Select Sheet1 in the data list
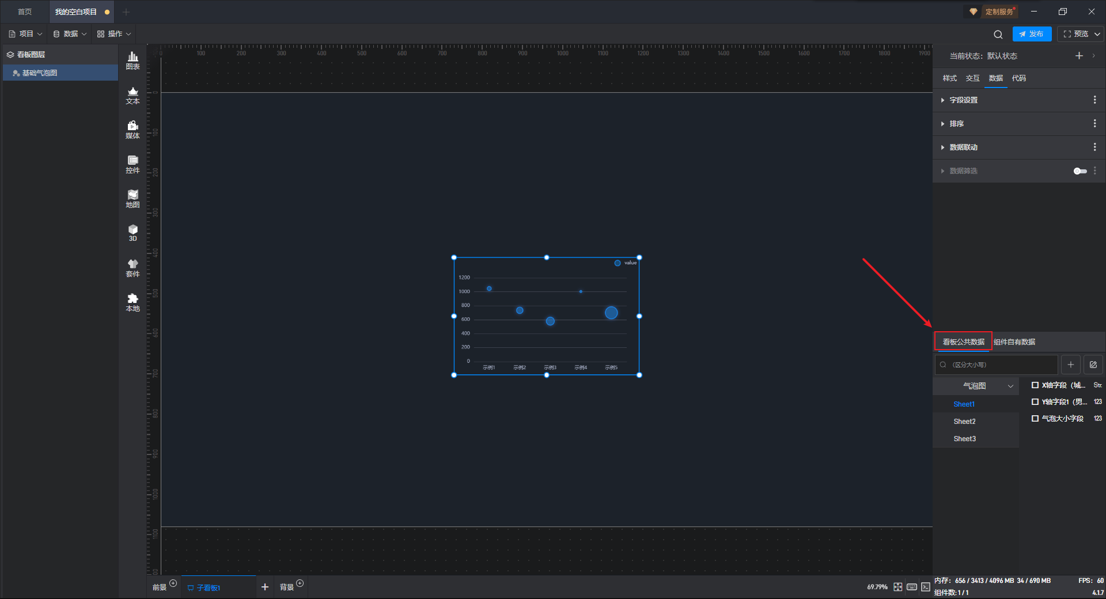 pyautogui.click(x=964, y=404)
